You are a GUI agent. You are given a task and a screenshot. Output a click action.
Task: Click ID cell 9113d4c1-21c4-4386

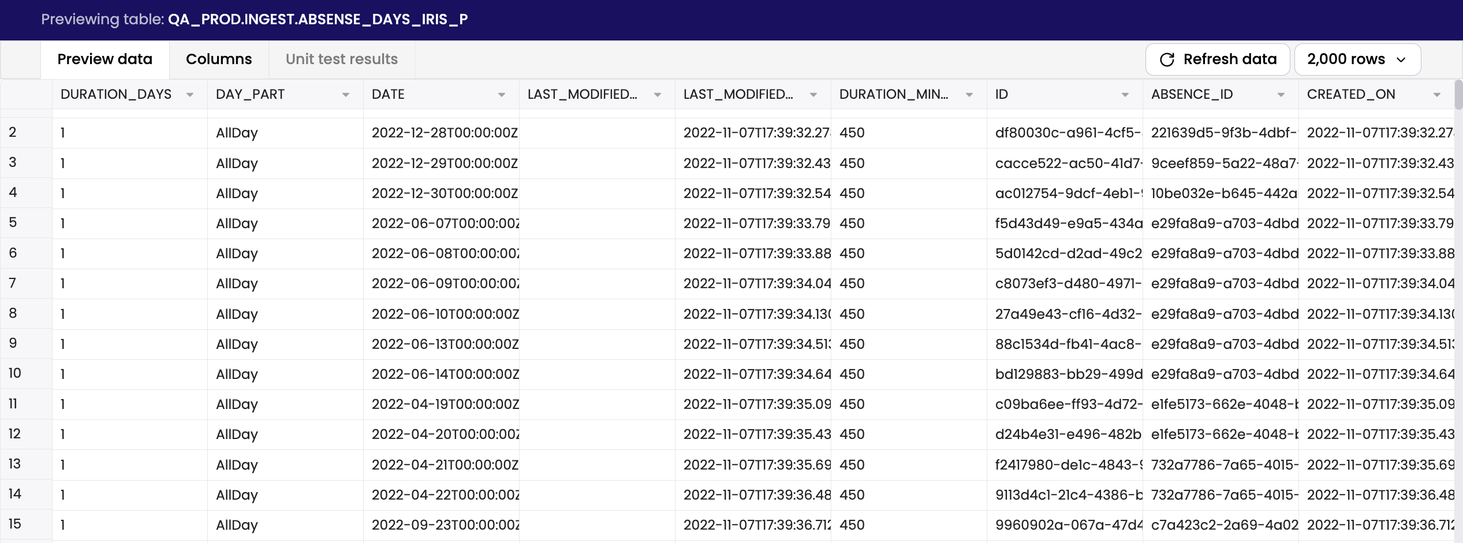(x=1065, y=495)
